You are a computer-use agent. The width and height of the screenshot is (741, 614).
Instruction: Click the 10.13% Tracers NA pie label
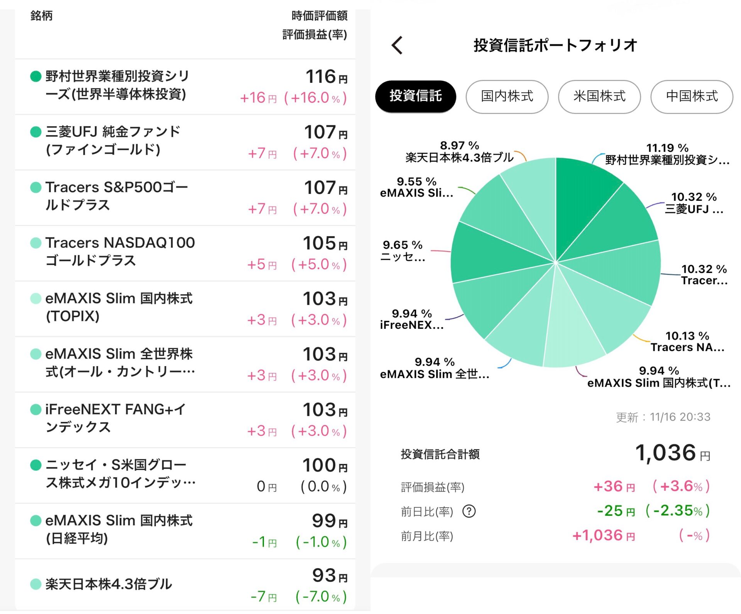tap(687, 341)
